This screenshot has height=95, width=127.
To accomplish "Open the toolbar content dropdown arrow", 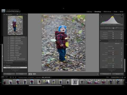I will coord(97,74).
